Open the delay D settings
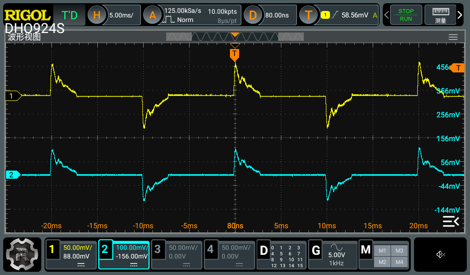The image size is (470, 275). pos(253,15)
